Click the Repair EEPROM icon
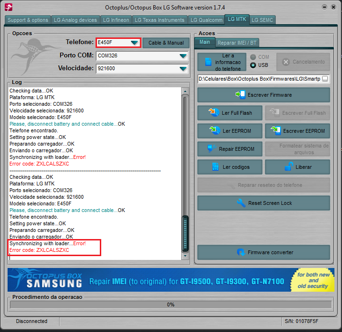This screenshot has width=342, height=332. coord(211,148)
